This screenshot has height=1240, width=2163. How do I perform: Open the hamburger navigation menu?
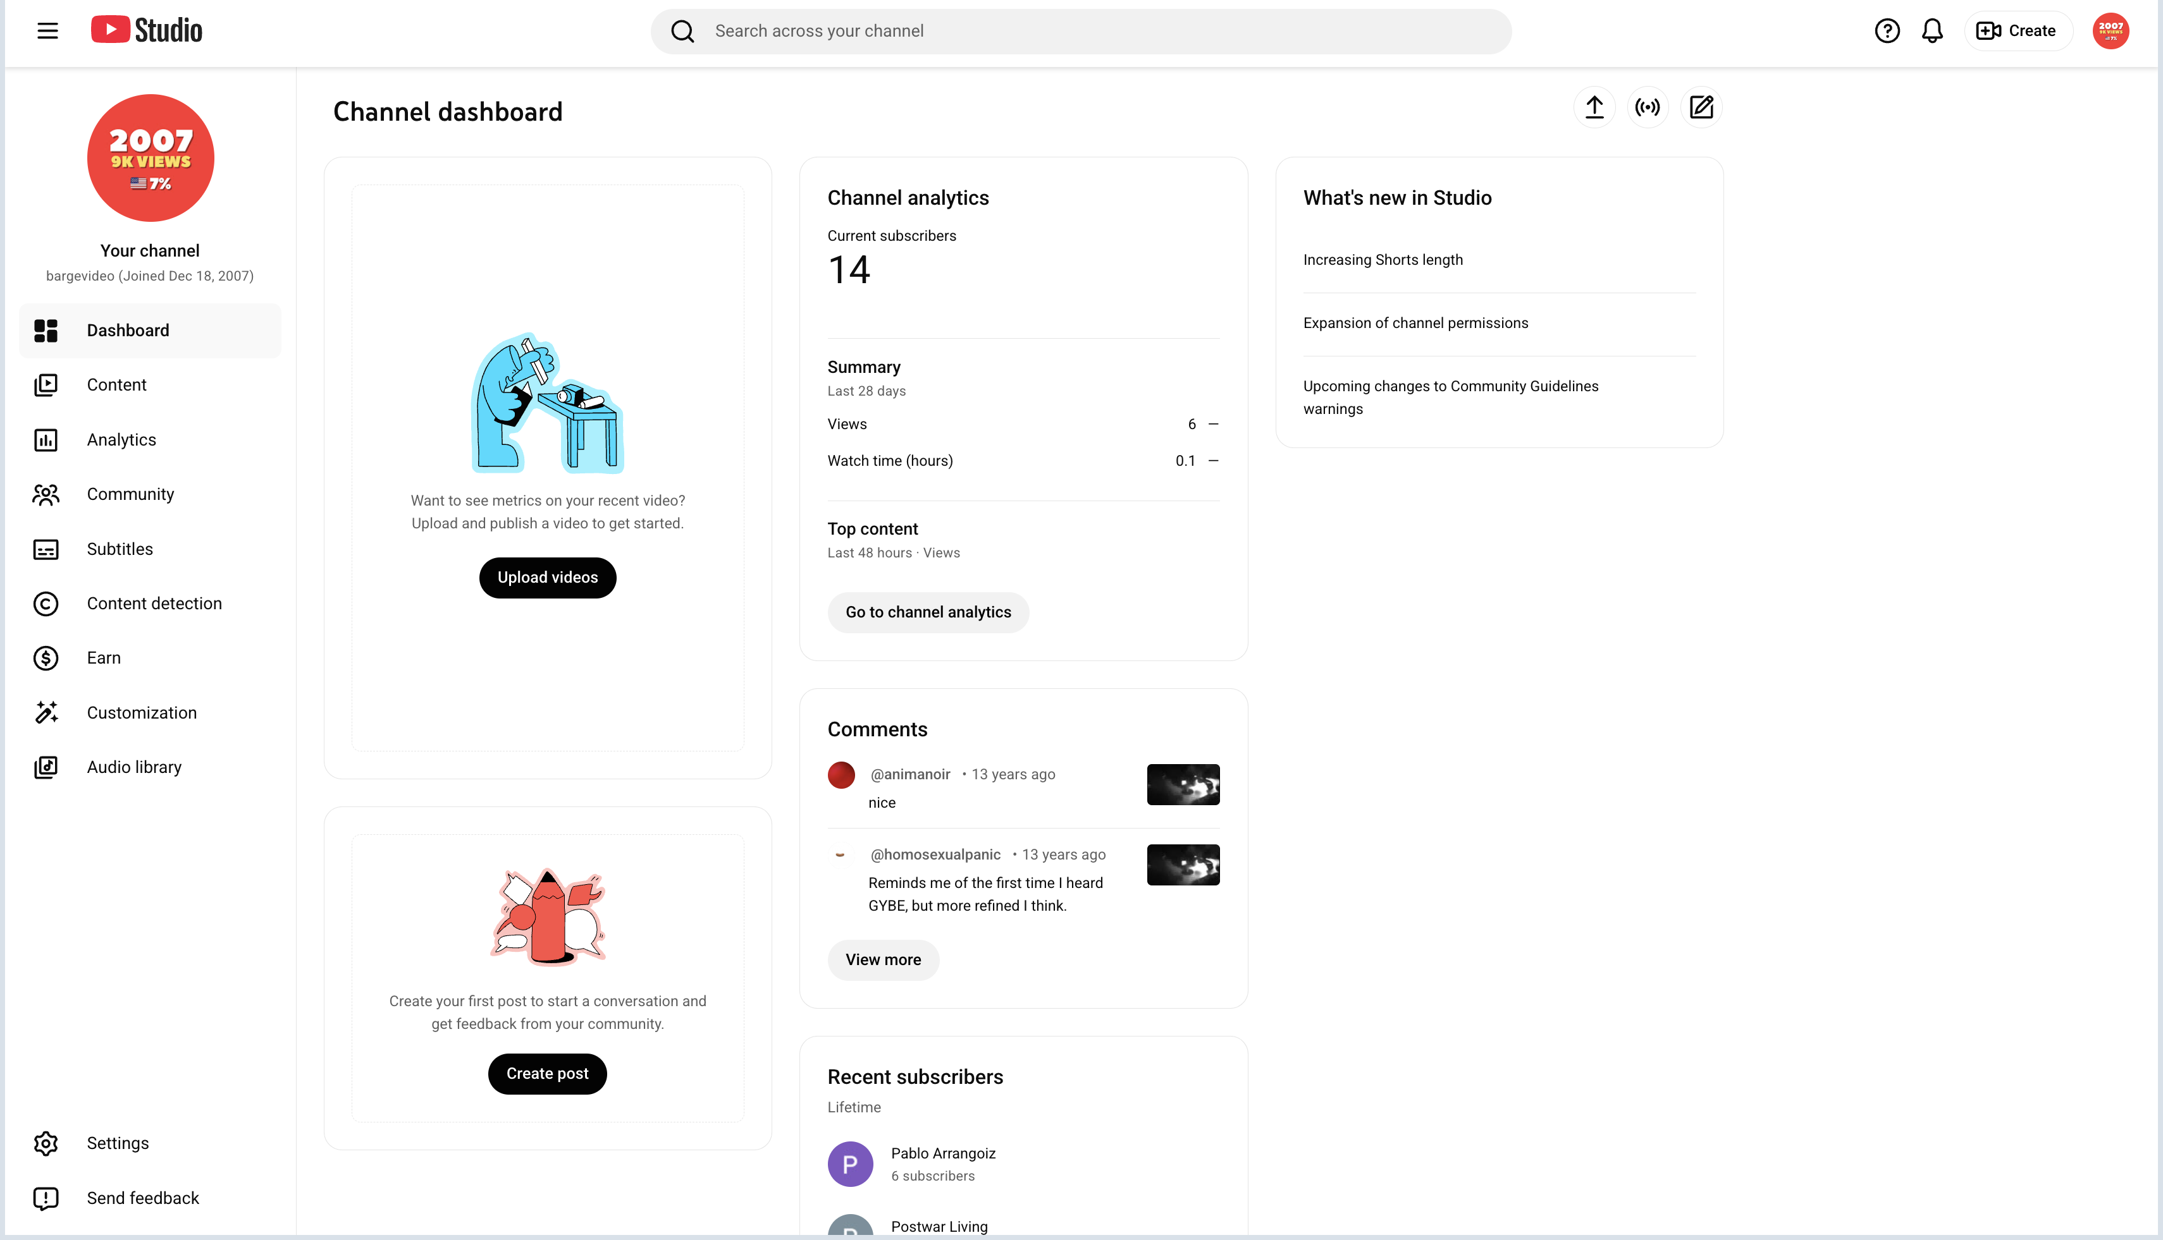[47, 31]
